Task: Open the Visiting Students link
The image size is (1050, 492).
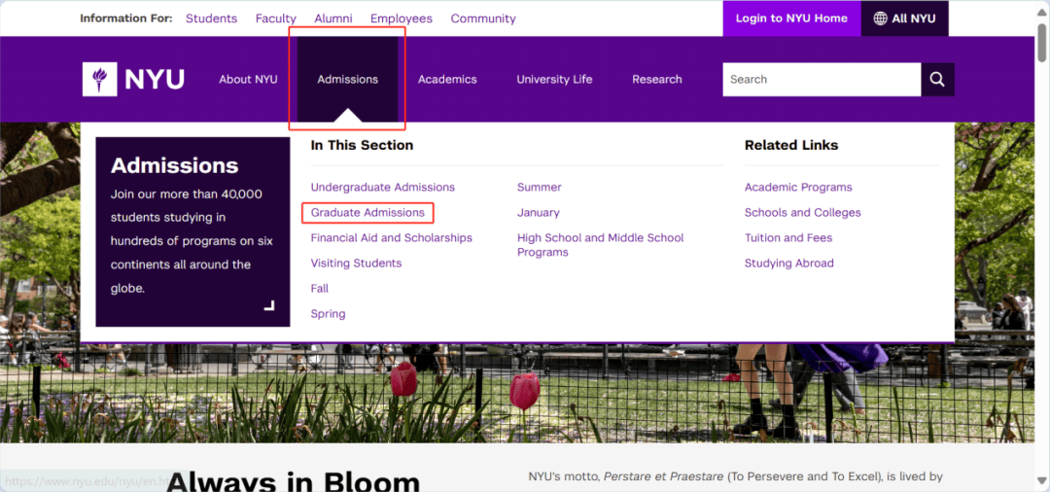Action: point(356,264)
